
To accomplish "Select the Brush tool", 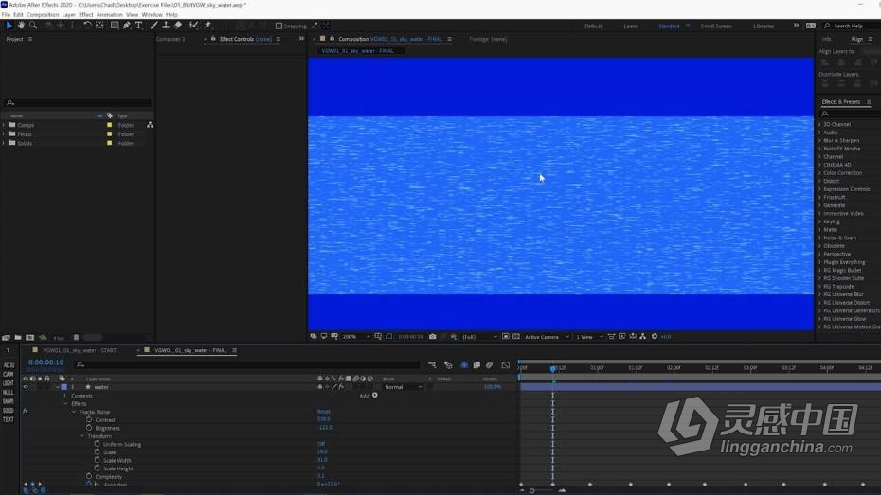I will pos(154,26).
